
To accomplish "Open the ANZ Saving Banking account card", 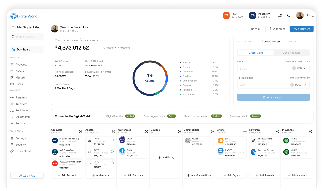I will point(67,153).
